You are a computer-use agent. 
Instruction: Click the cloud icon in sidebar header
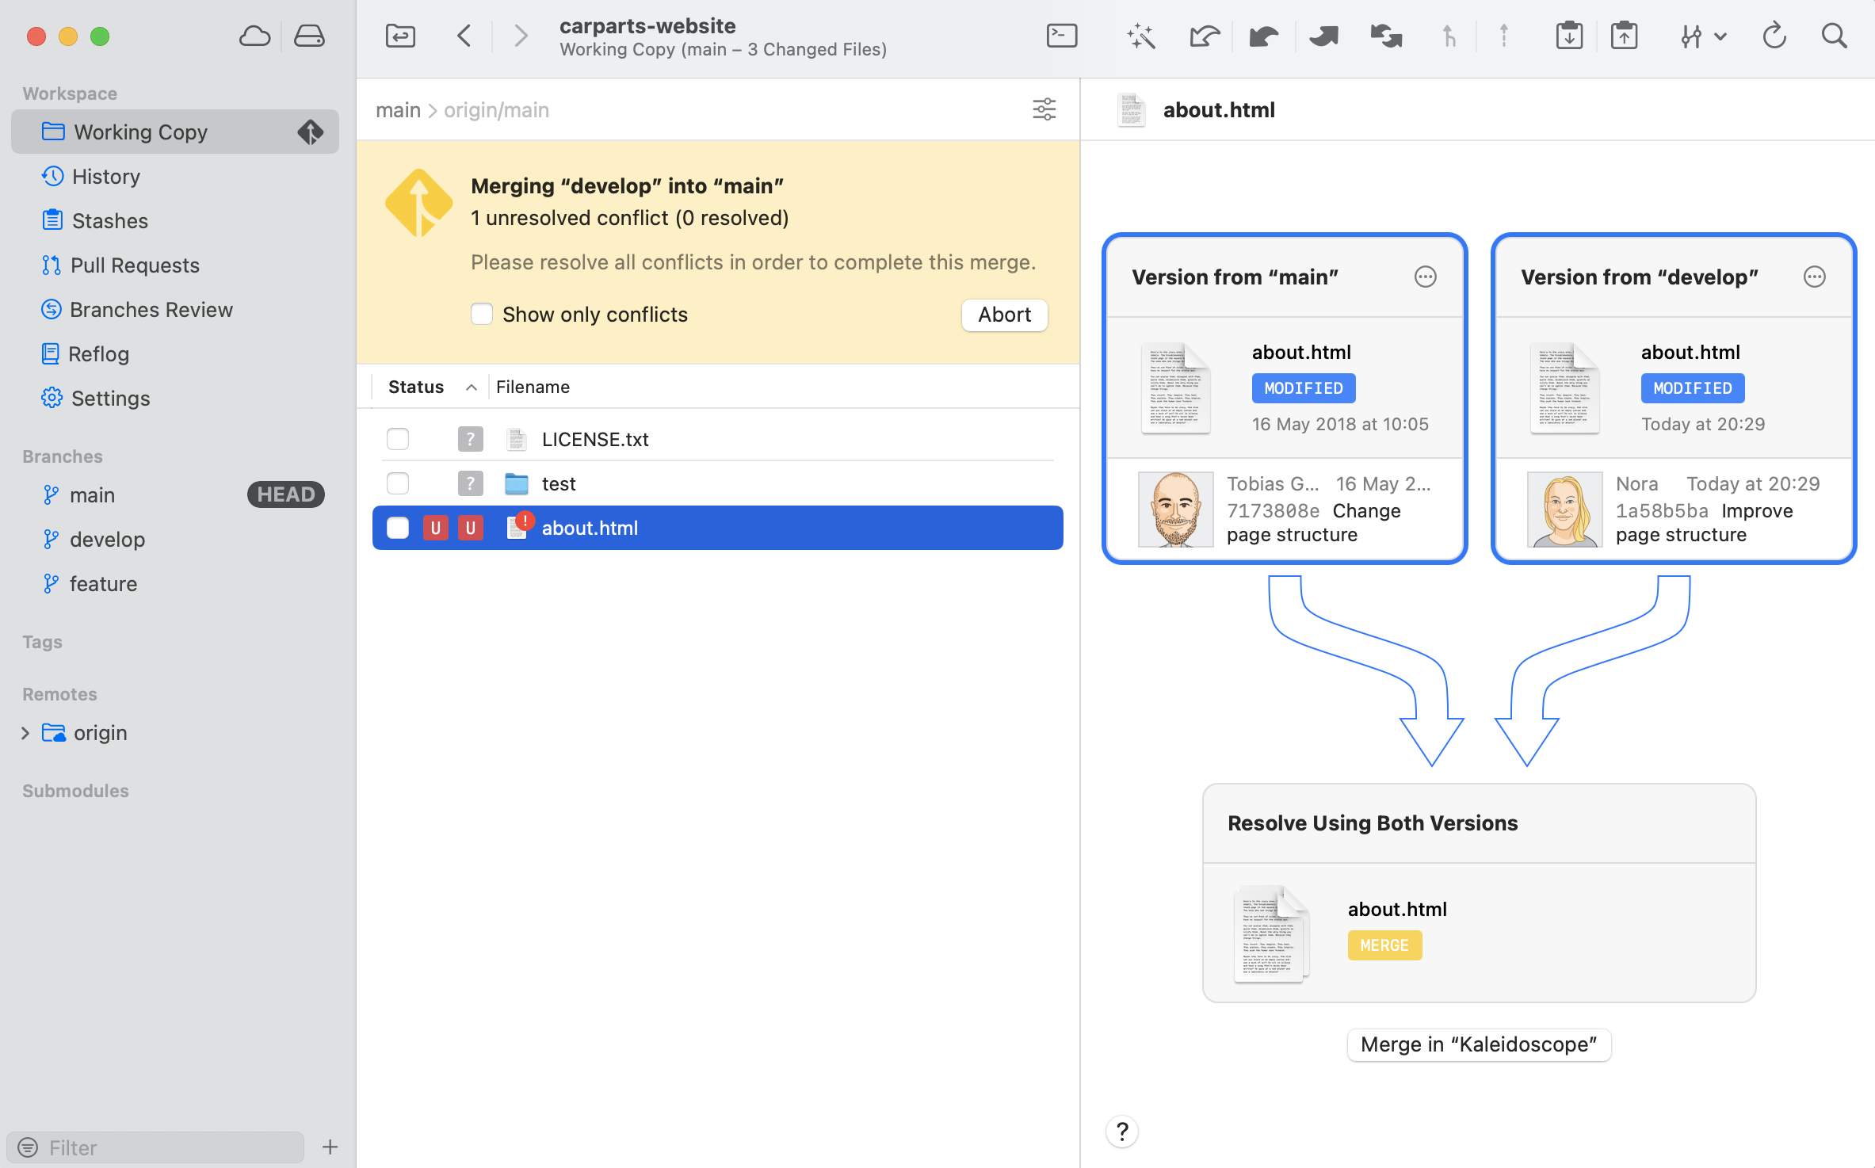click(x=254, y=36)
